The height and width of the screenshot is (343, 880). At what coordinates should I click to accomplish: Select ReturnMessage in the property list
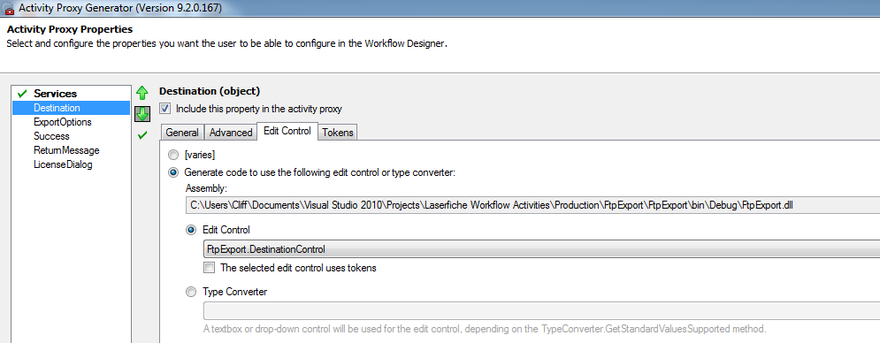pyautogui.click(x=66, y=150)
